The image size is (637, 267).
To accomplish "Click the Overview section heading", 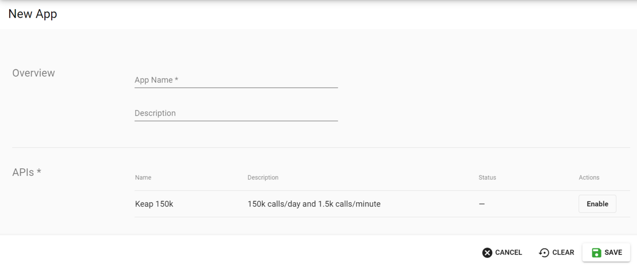I will point(34,73).
